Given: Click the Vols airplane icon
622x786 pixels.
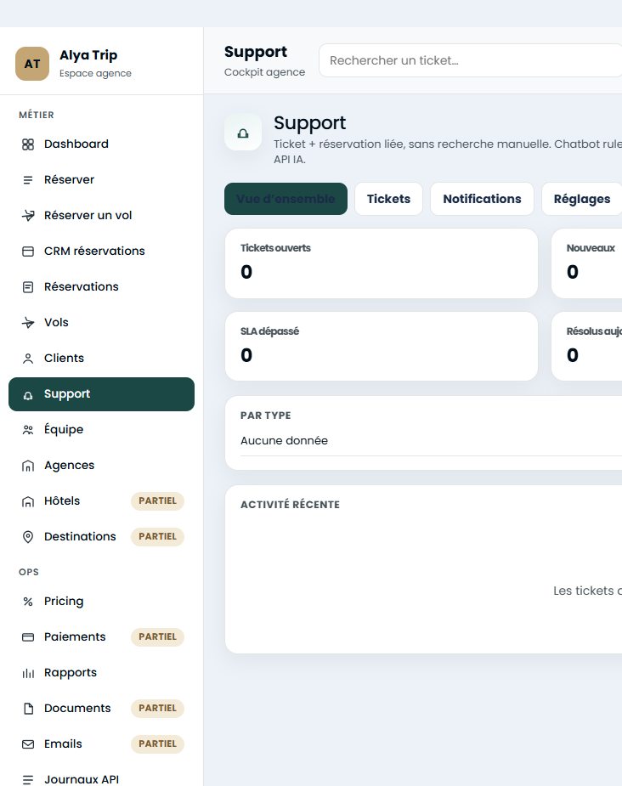Looking at the screenshot, I should [28, 323].
